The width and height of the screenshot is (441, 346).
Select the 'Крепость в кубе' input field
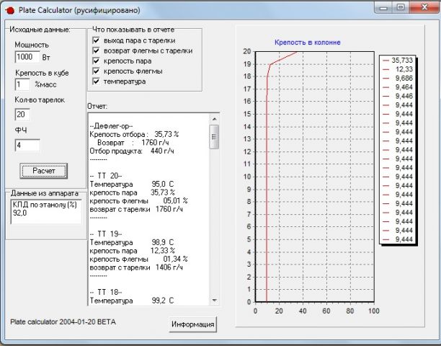tap(22, 85)
